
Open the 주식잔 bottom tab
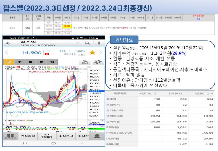click(x=83, y=136)
